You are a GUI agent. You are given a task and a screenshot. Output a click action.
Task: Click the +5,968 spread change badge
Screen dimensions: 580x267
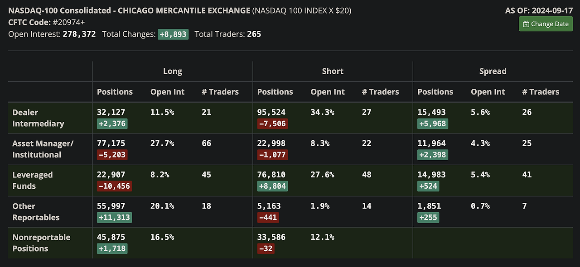432,124
